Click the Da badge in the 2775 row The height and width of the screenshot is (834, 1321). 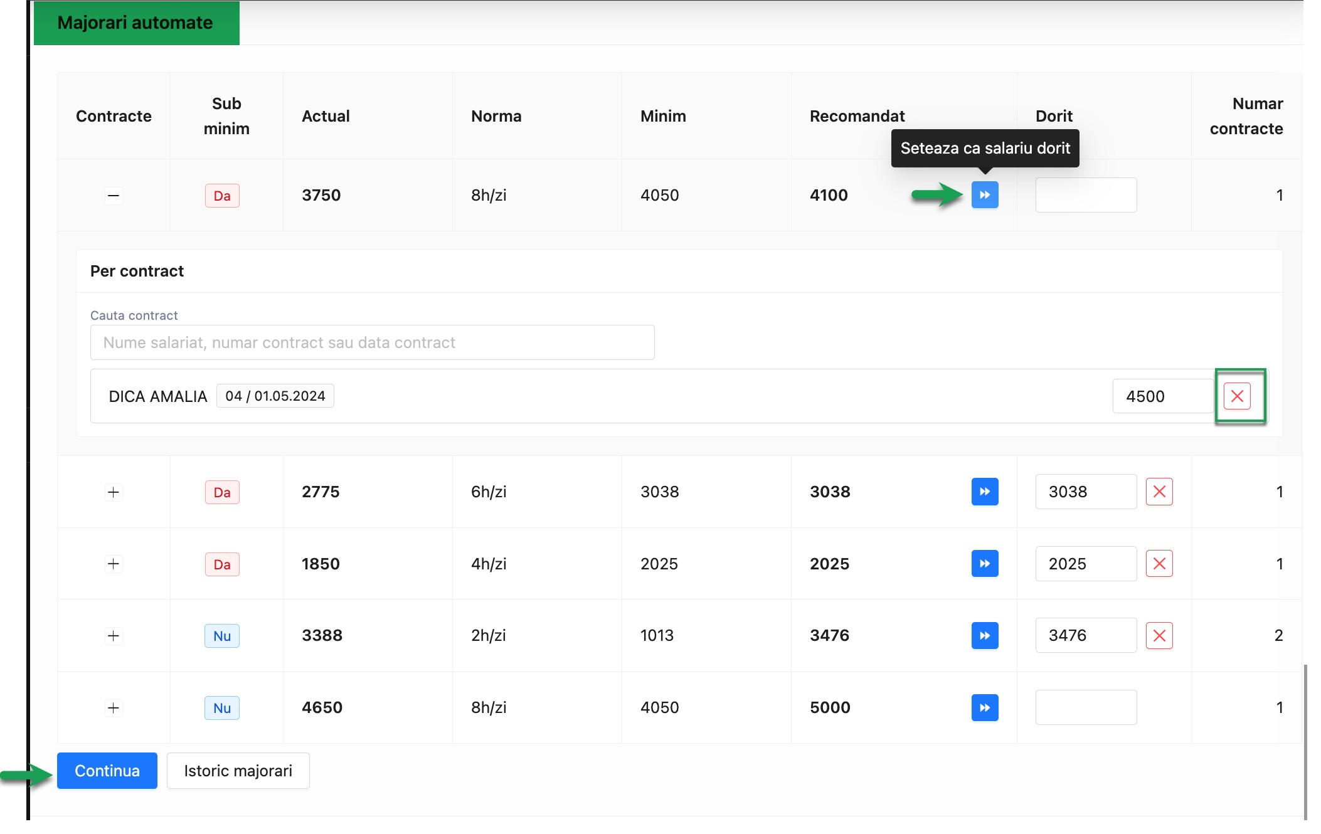(222, 492)
